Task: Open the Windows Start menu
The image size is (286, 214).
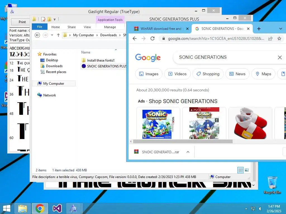Action: pyautogui.click(x=7, y=208)
